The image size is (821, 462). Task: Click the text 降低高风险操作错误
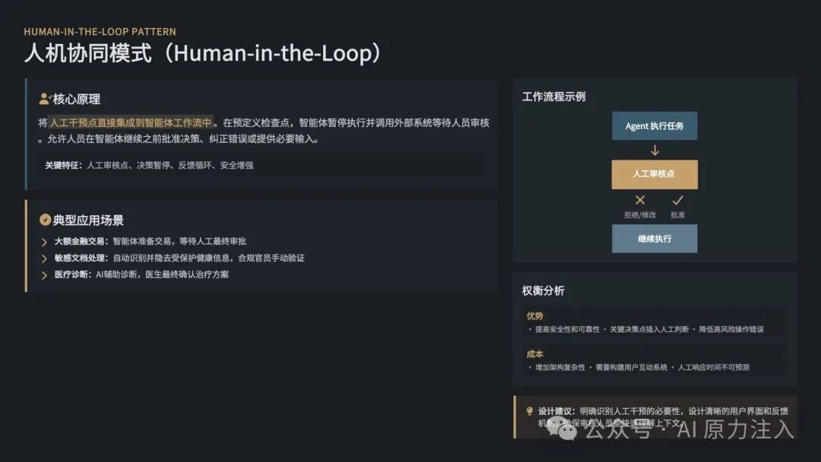tap(731, 329)
